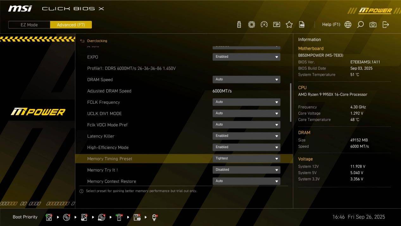
Task: Open the gauge-shaped hardware monitor icon
Action: (264, 25)
